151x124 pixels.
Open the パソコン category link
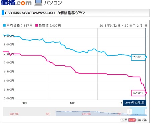click(53, 3)
